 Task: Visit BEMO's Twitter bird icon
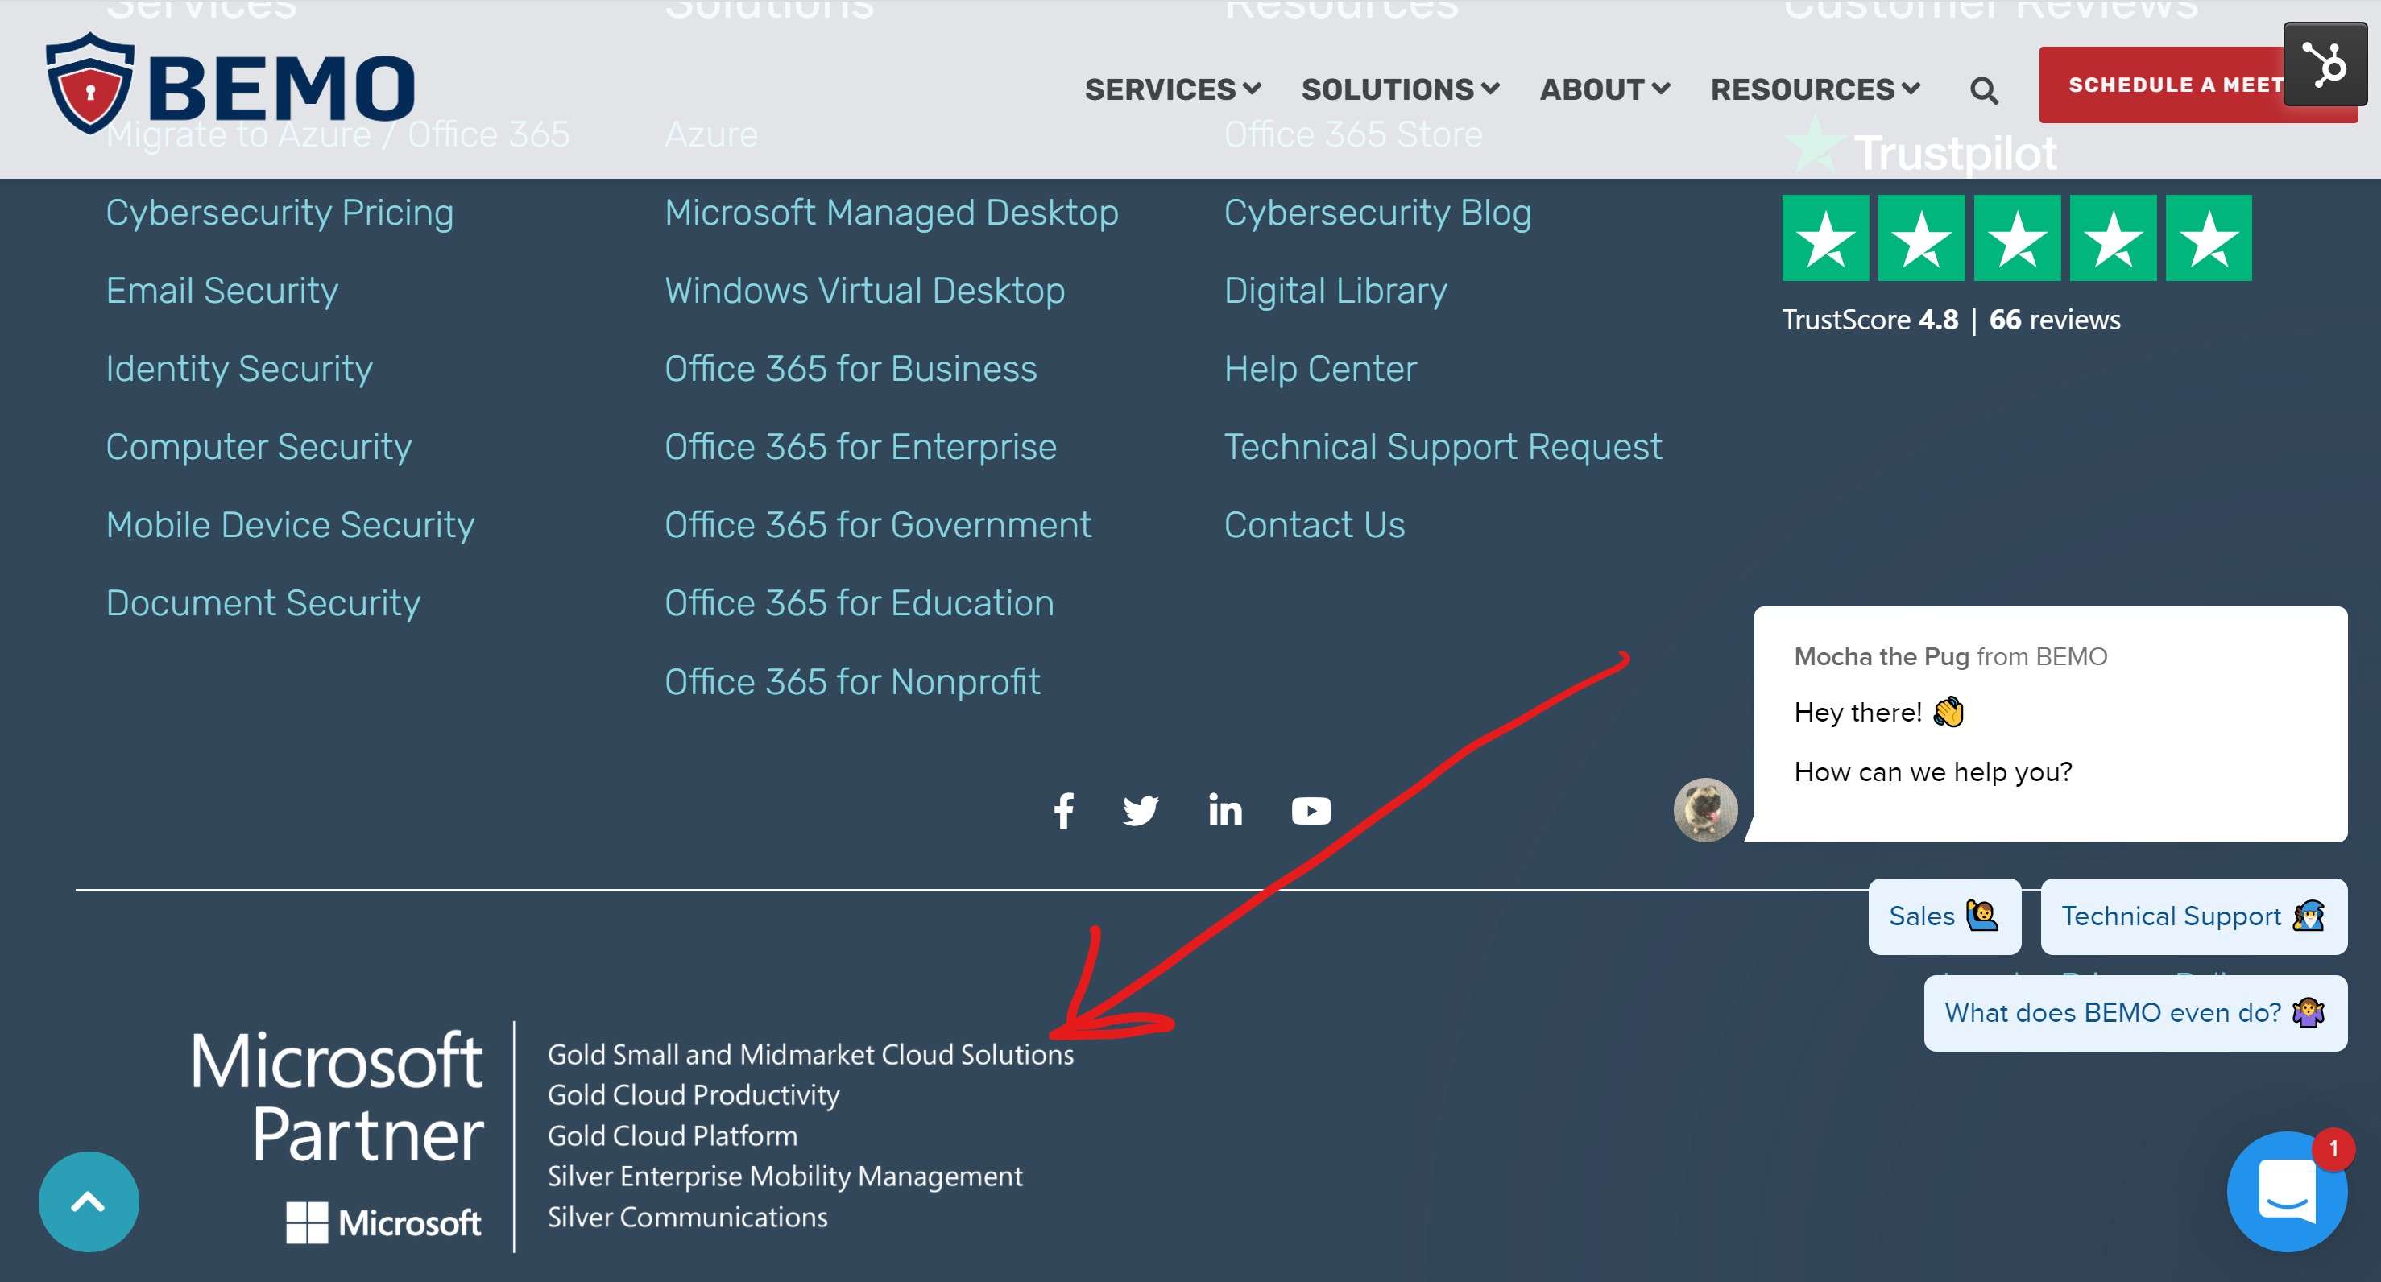(1141, 811)
